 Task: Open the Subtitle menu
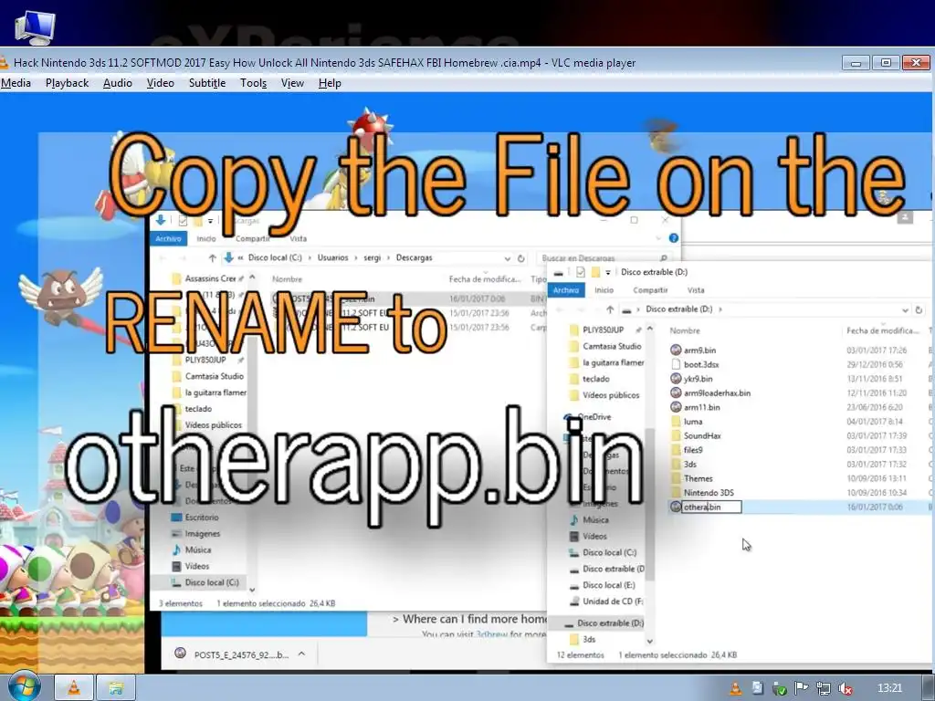[x=207, y=83]
